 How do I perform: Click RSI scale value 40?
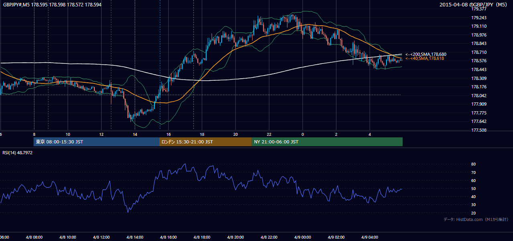[x=473, y=196]
